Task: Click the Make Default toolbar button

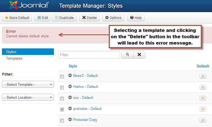Action: coord(17,18)
